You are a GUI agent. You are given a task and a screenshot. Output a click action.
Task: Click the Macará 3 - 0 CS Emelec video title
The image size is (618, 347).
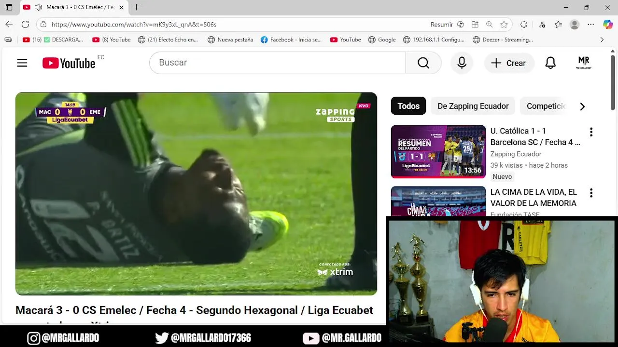point(194,310)
